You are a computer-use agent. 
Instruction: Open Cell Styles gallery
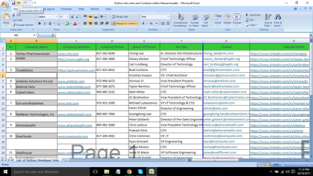click(205, 20)
